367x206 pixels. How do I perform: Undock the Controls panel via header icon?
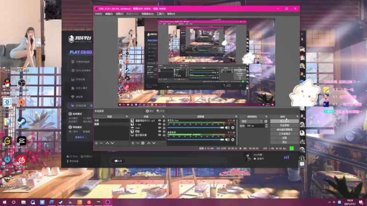tap(297, 116)
